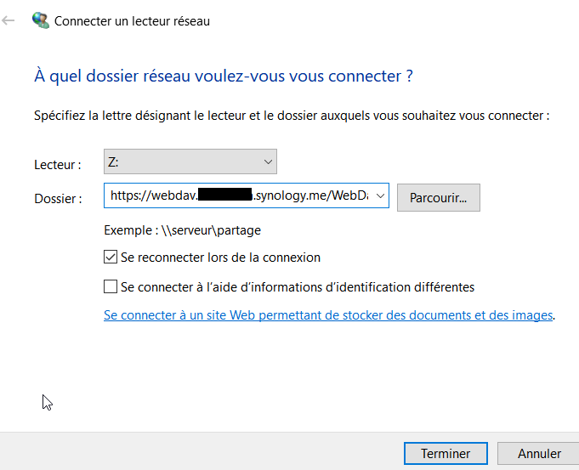Viewport: 579px width, 470px height.
Task: Open the link to connect to a website
Action: pyautogui.click(x=328, y=315)
